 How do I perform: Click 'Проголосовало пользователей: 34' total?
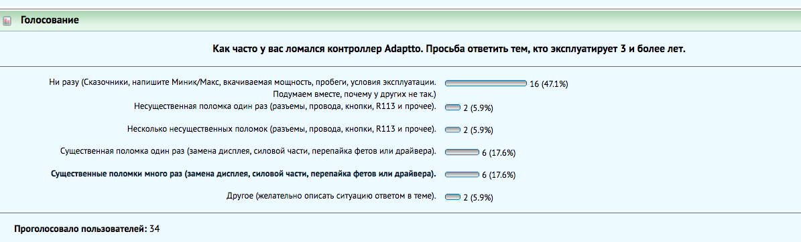[x=87, y=229]
